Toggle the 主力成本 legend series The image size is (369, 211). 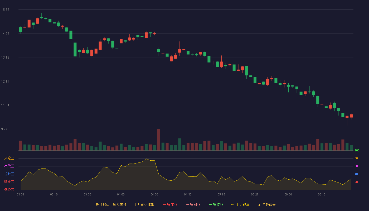click(x=240, y=205)
